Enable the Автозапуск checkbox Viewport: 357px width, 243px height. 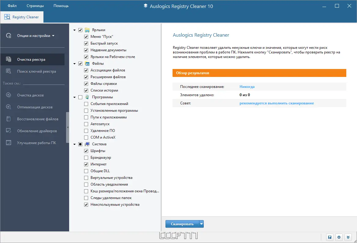(x=86, y=124)
